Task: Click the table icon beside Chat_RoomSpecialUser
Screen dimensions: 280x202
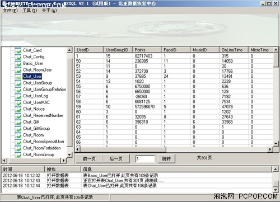Action: pos(18,142)
